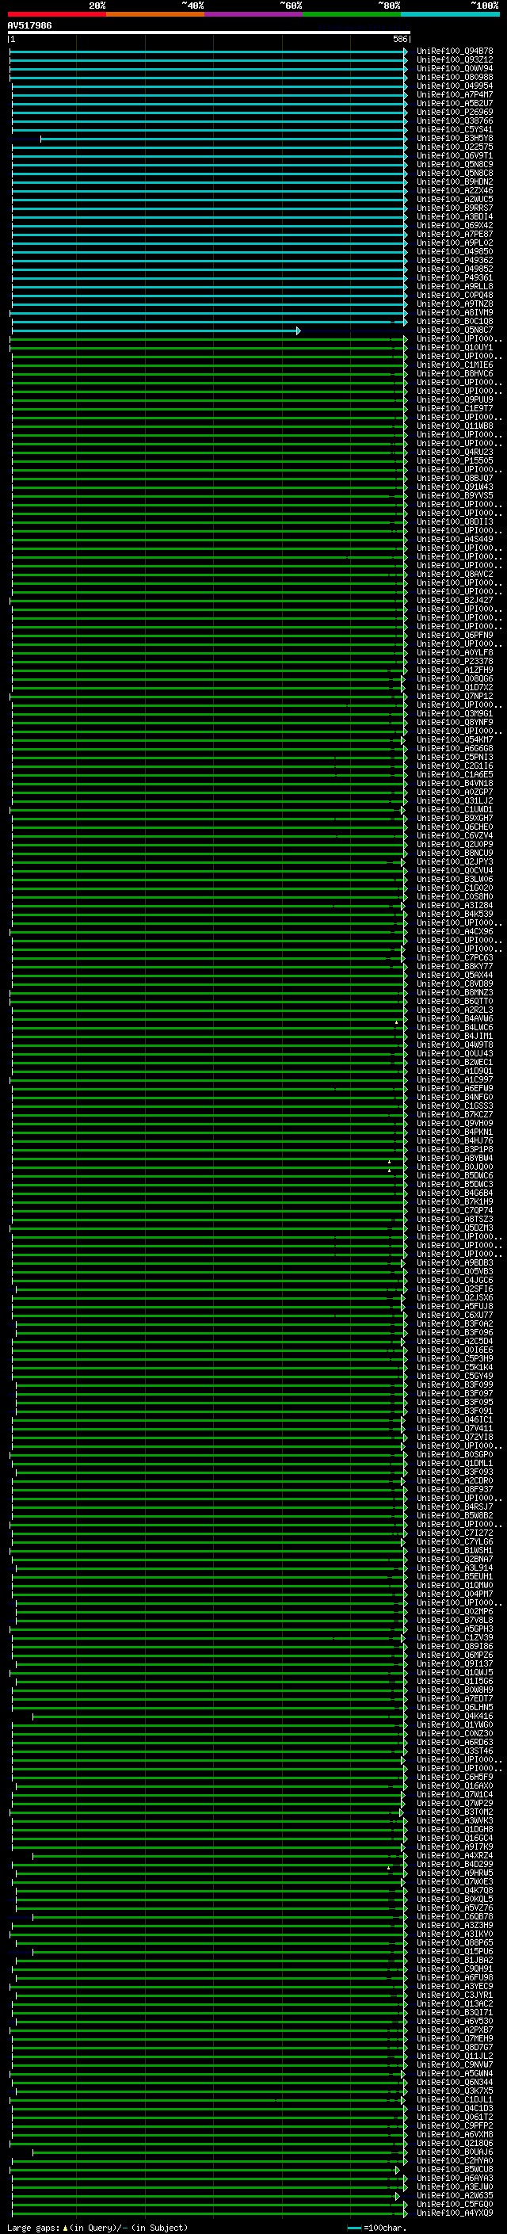
Task: Select the UniRef100_A8IVM9 label
Action: [x=454, y=313]
